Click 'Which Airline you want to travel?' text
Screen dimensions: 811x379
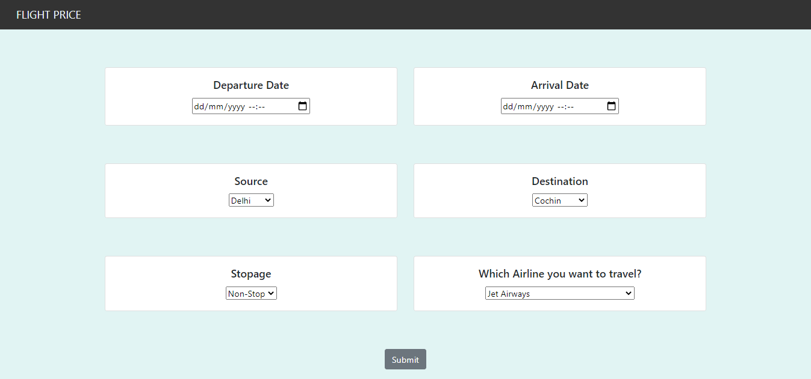click(560, 274)
